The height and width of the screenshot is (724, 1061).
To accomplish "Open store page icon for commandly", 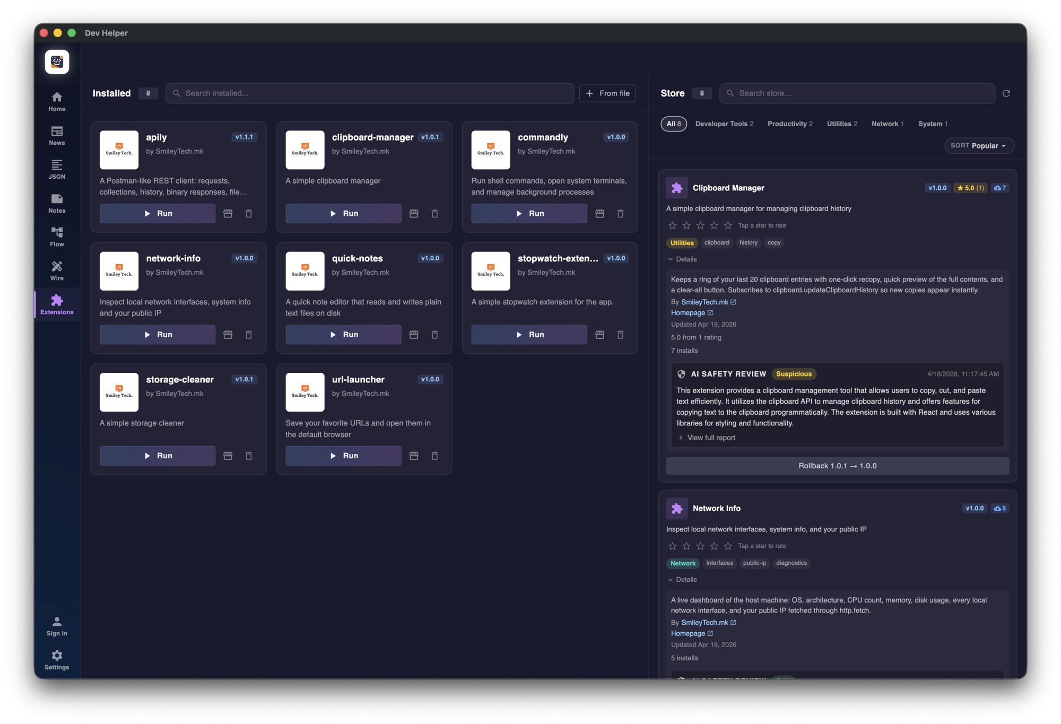I will click(599, 213).
